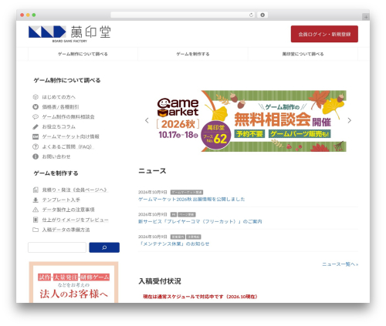Click 現在は通常スケジュールで対応中です status text
Image resolution: width=386 pixels, height=326 pixels.
200,297
